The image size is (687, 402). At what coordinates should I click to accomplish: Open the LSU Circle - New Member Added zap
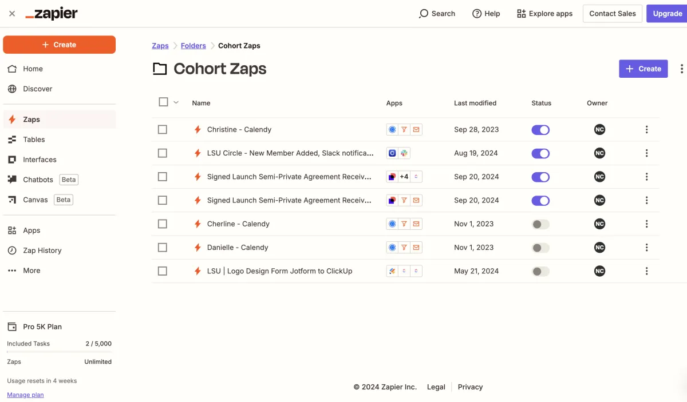(x=290, y=153)
